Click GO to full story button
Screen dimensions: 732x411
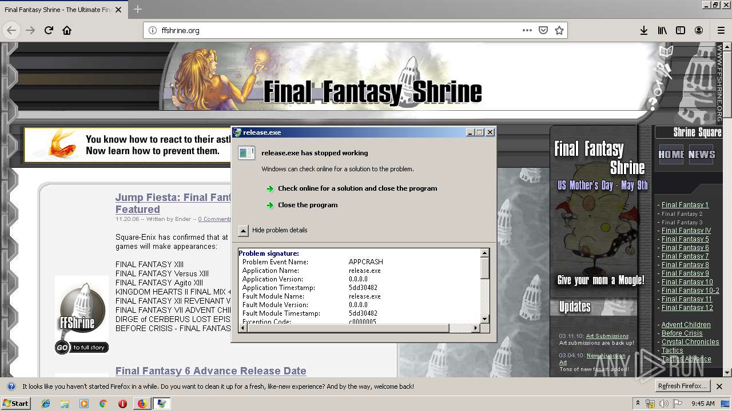[82, 347]
